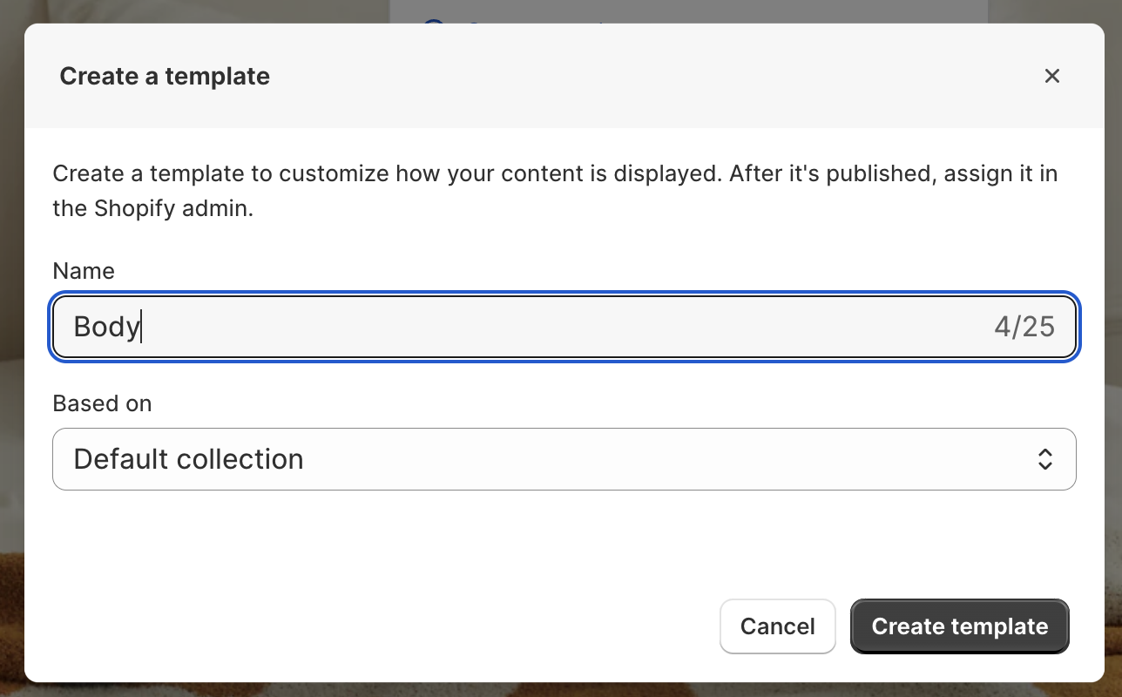This screenshot has width=1122, height=697.
Task: Focus the Name text field
Action: (x=564, y=327)
